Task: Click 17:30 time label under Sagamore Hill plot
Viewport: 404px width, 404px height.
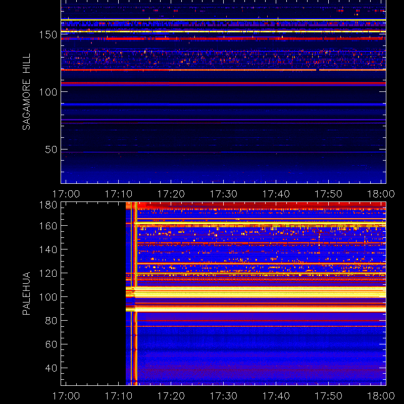Action: tap(223, 194)
